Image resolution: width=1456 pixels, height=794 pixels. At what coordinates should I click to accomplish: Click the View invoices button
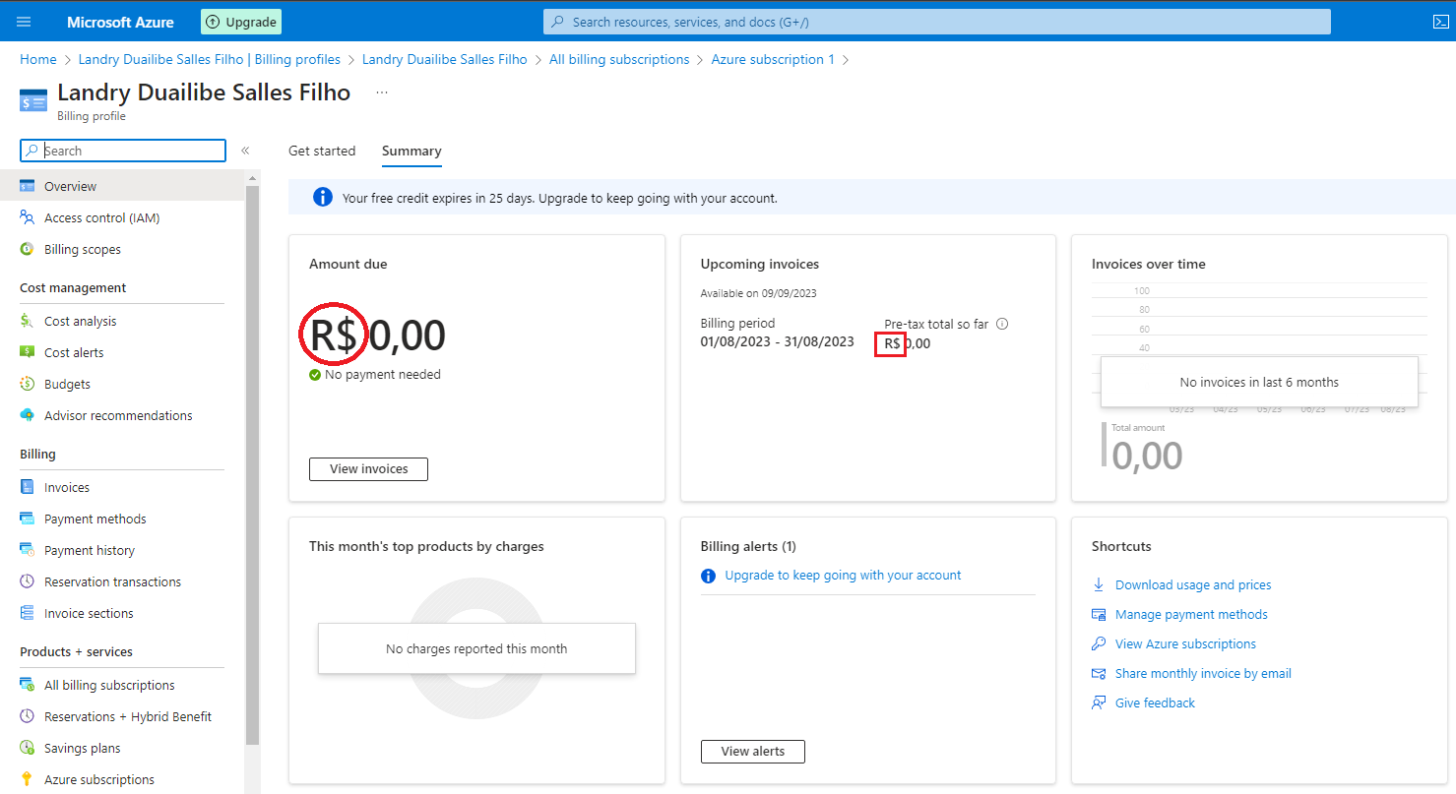[x=368, y=469]
